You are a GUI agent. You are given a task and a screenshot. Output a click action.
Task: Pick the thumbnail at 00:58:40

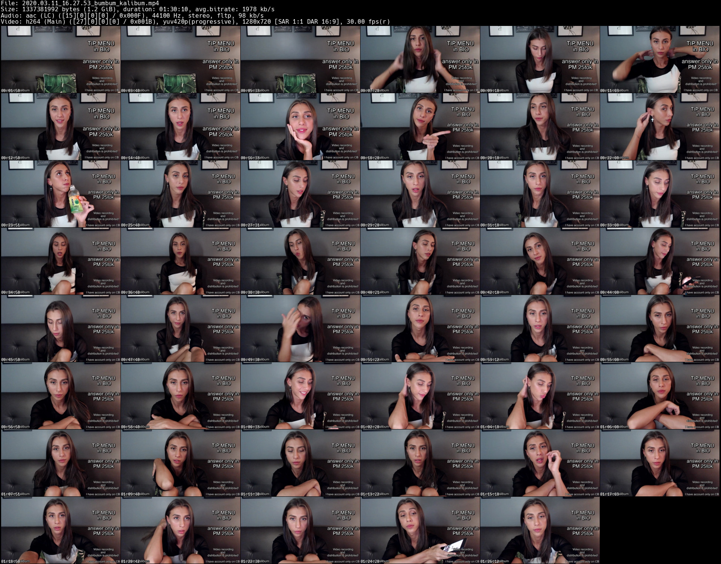coord(181,396)
